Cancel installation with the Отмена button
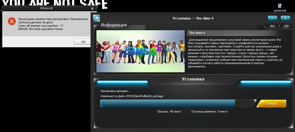The height and width of the screenshot is (132, 295). click(271, 103)
